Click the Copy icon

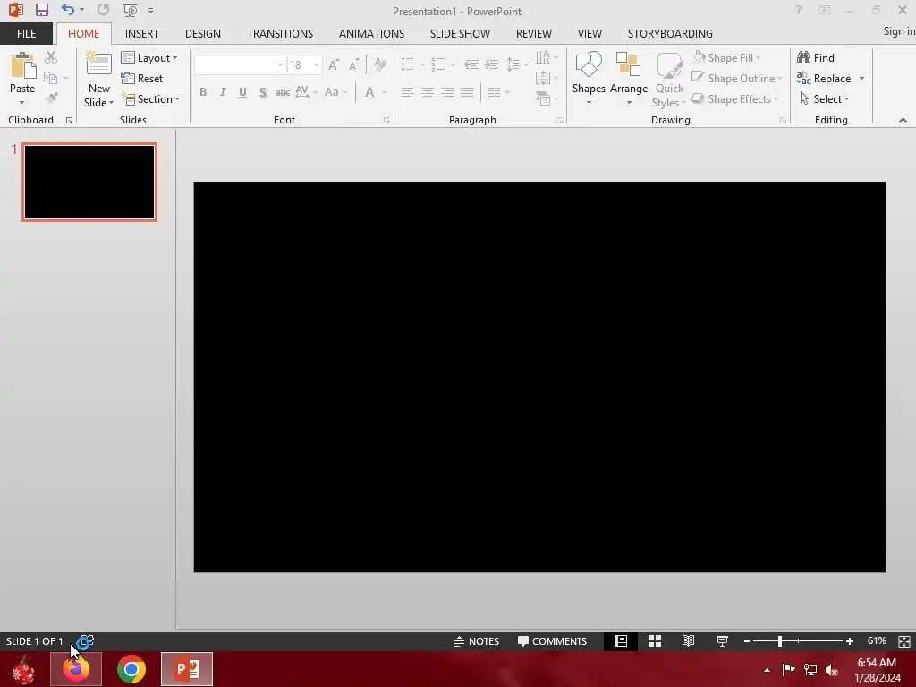(51, 78)
